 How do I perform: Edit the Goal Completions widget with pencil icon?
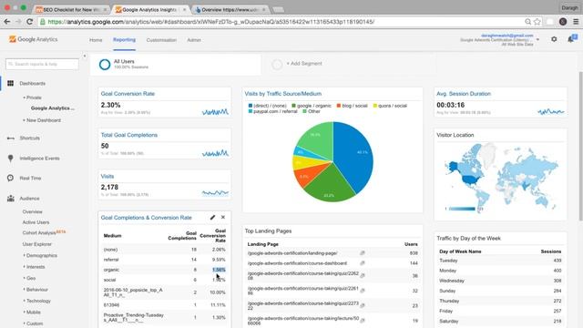pos(212,217)
